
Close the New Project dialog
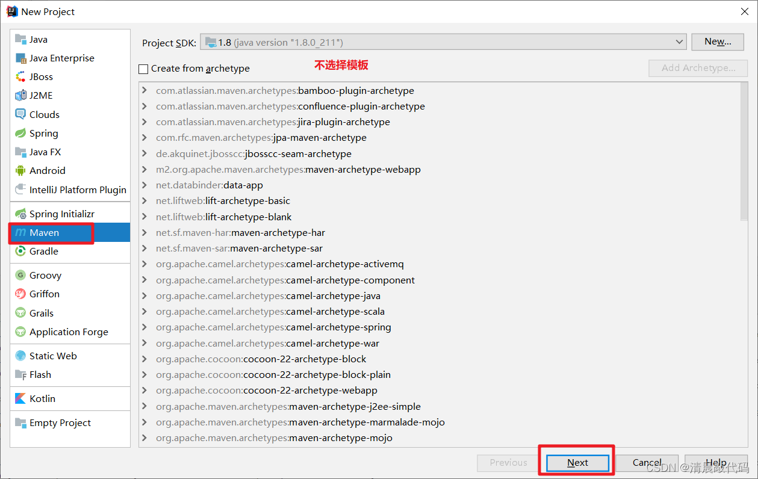[x=744, y=11]
